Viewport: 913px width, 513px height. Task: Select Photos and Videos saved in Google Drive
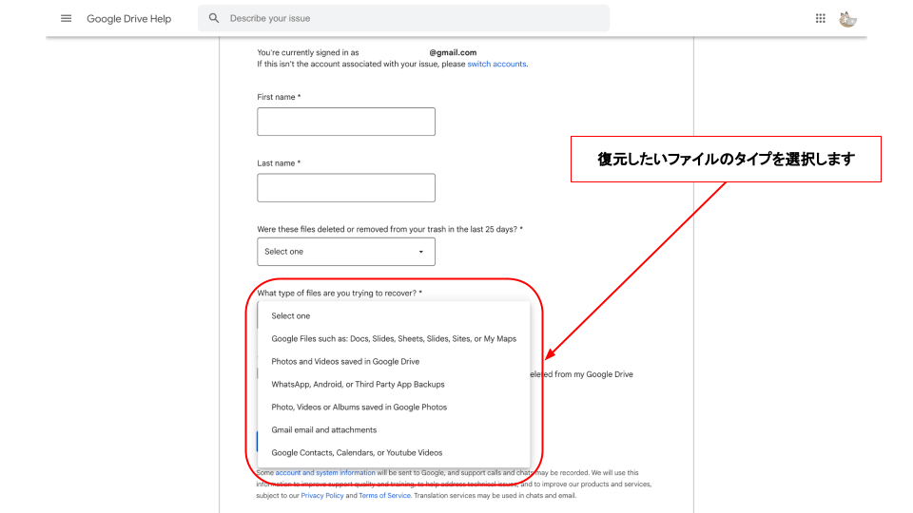(x=345, y=362)
